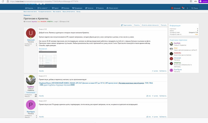The height and width of the screenshot is (123, 208).
Task: Click the purple P avatar in the third post
Action: pos(31,105)
